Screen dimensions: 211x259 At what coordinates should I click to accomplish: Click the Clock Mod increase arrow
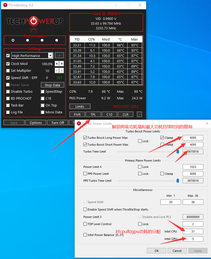coord(62,64)
